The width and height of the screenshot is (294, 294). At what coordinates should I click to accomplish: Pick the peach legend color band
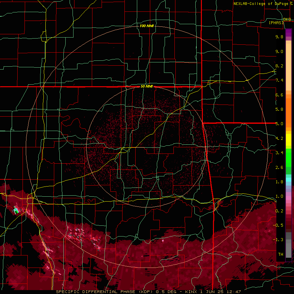click(x=288, y=67)
